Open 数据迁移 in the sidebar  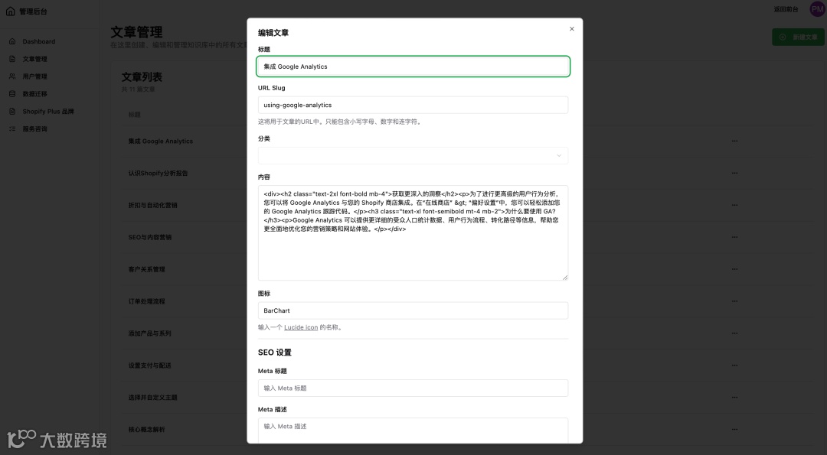pyautogui.click(x=34, y=94)
